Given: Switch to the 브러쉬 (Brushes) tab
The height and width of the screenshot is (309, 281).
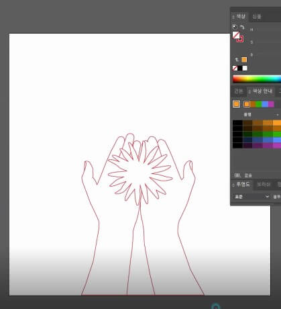Looking at the screenshot, I should (x=264, y=185).
